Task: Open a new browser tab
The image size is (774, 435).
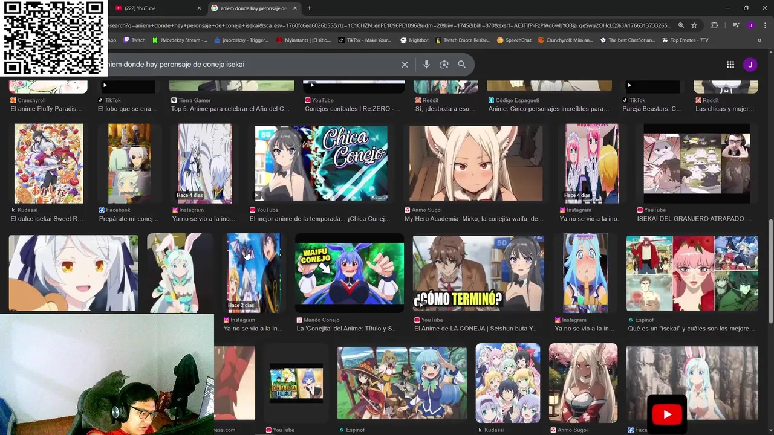Action: pyautogui.click(x=310, y=8)
